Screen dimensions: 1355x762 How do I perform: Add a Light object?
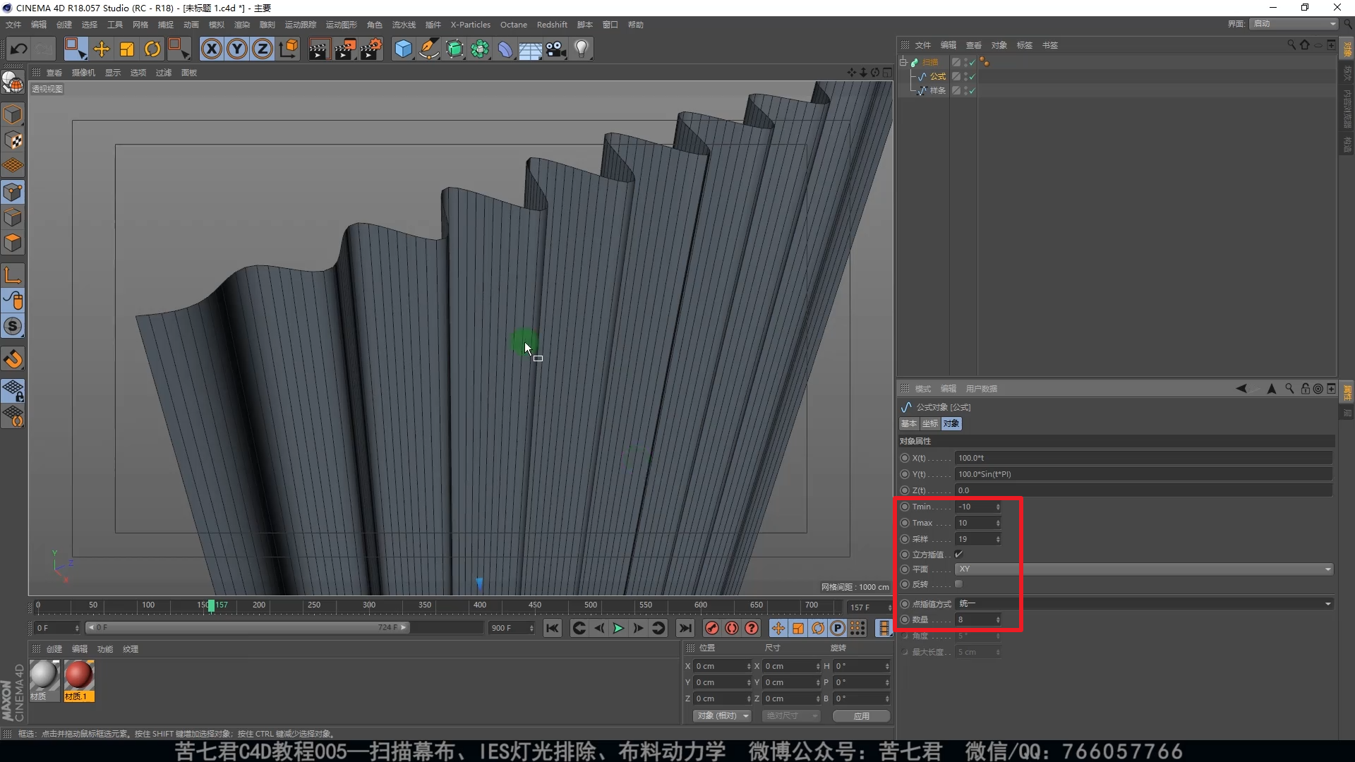pos(582,49)
